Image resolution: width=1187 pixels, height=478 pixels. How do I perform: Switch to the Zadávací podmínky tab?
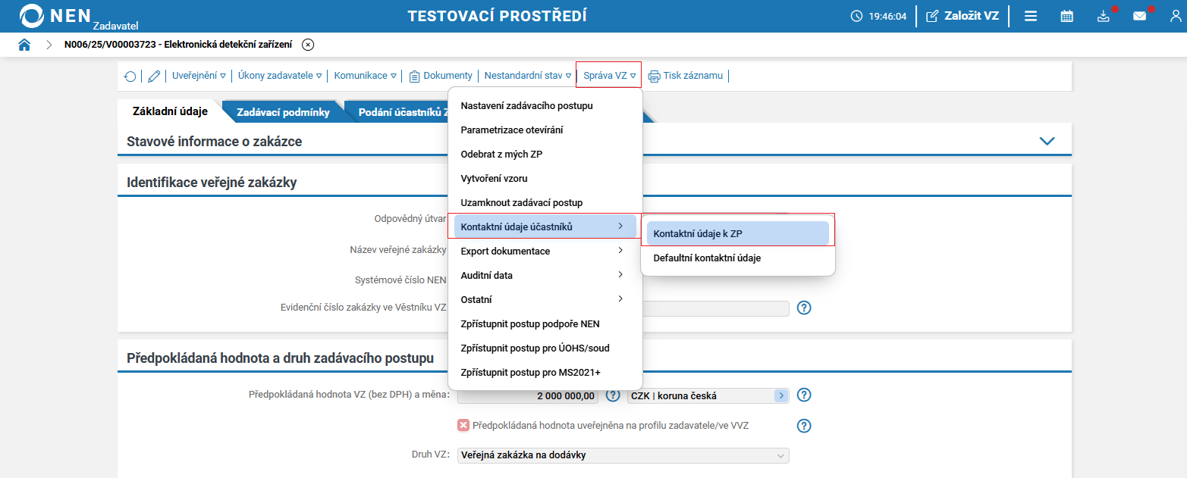tap(284, 111)
